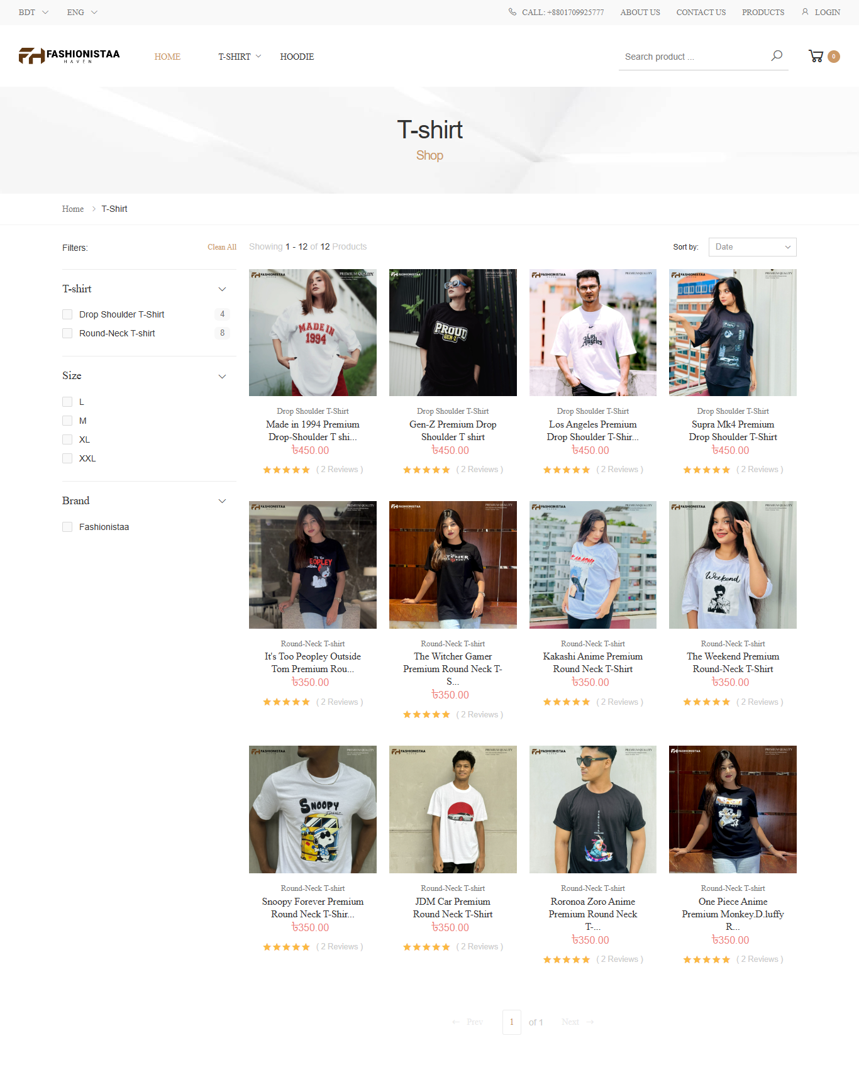Check the Round-Neck T-shirt filter

[67, 333]
